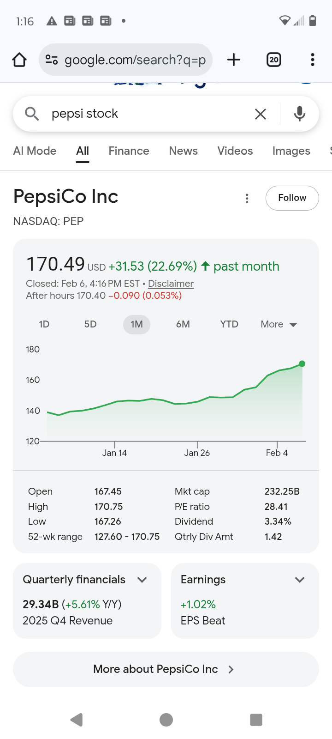
Task: Select the 1D chart range
Action: click(44, 324)
